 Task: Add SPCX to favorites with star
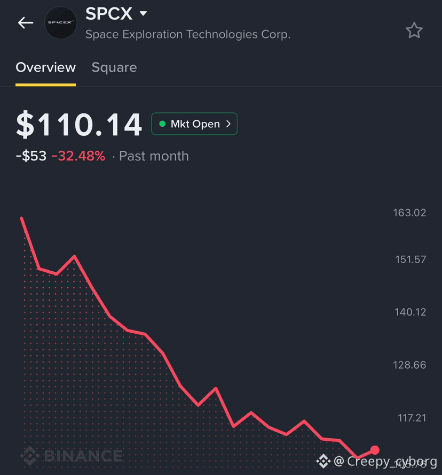(x=414, y=30)
